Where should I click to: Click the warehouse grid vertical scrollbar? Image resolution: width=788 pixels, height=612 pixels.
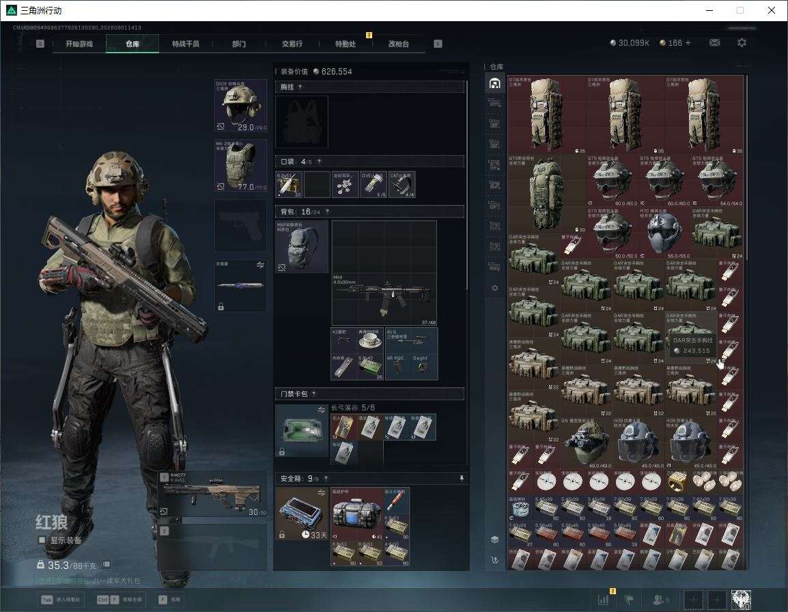tap(746, 167)
